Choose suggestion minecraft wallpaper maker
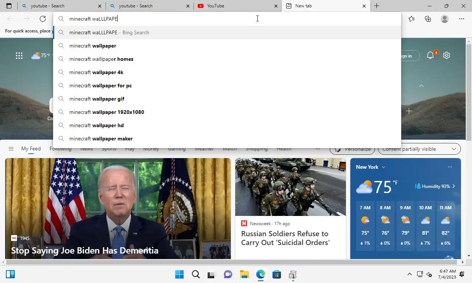 [x=227, y=139]
